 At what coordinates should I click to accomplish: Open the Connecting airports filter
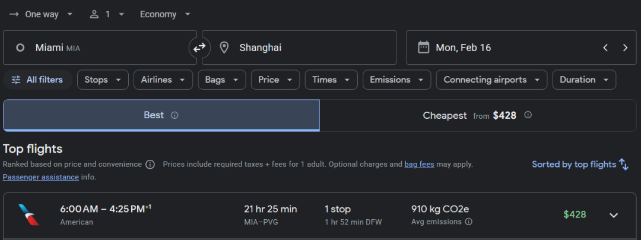[491, 80]
